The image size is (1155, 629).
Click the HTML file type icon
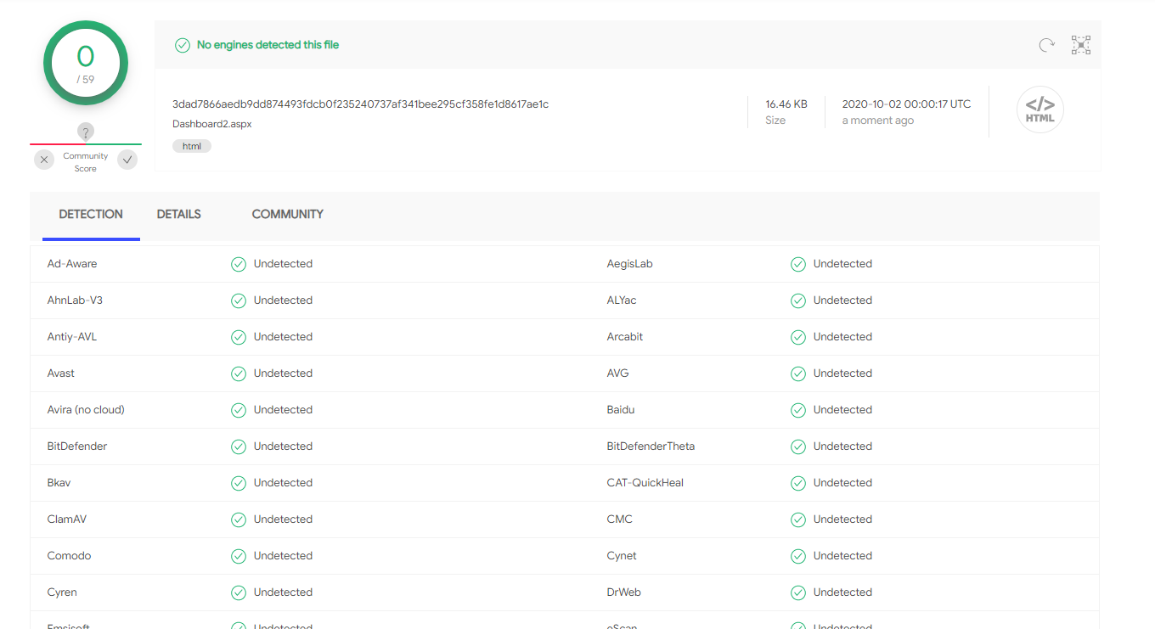(x=1040, y=110)
